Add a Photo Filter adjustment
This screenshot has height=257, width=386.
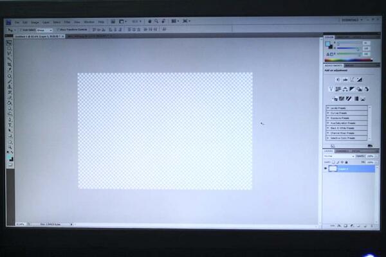(x=360, y=89)
